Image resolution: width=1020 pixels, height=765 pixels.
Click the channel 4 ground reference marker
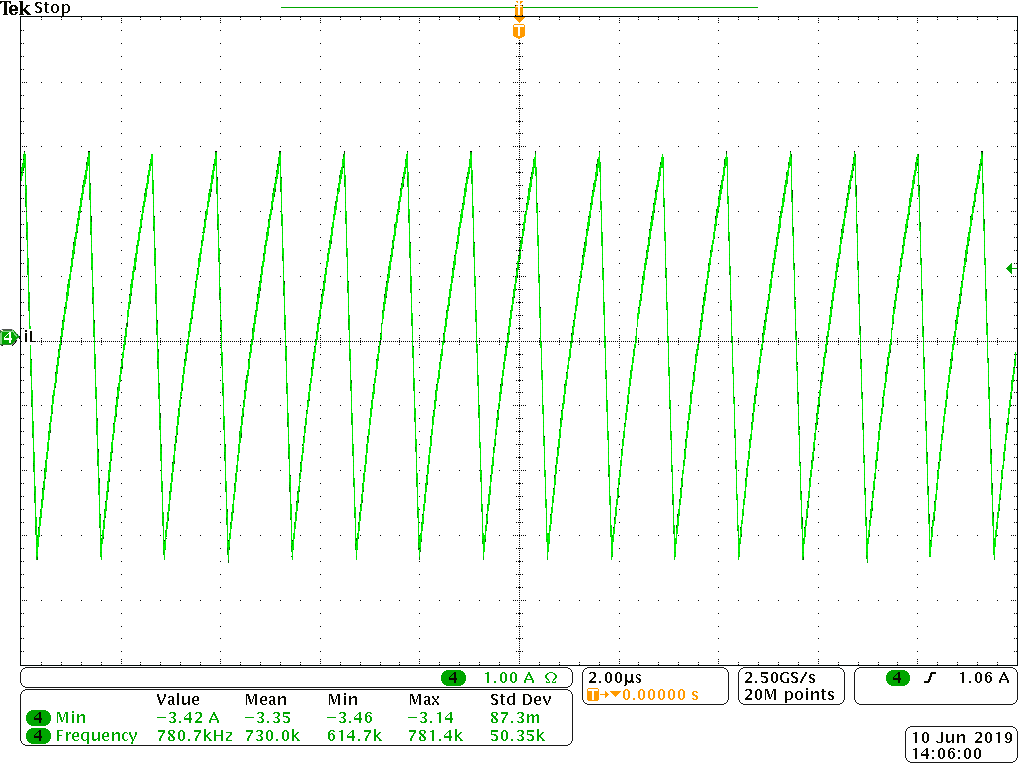pyautogui.click(x=9, y=337)
